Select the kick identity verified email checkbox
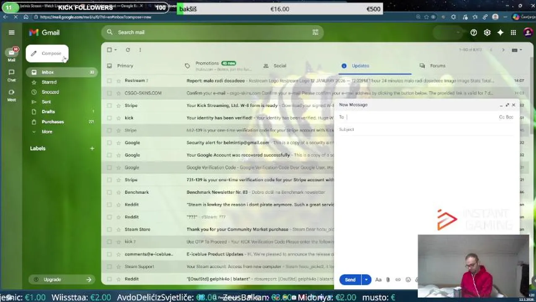This screenshot has width=536, height=302. (109, 118)
